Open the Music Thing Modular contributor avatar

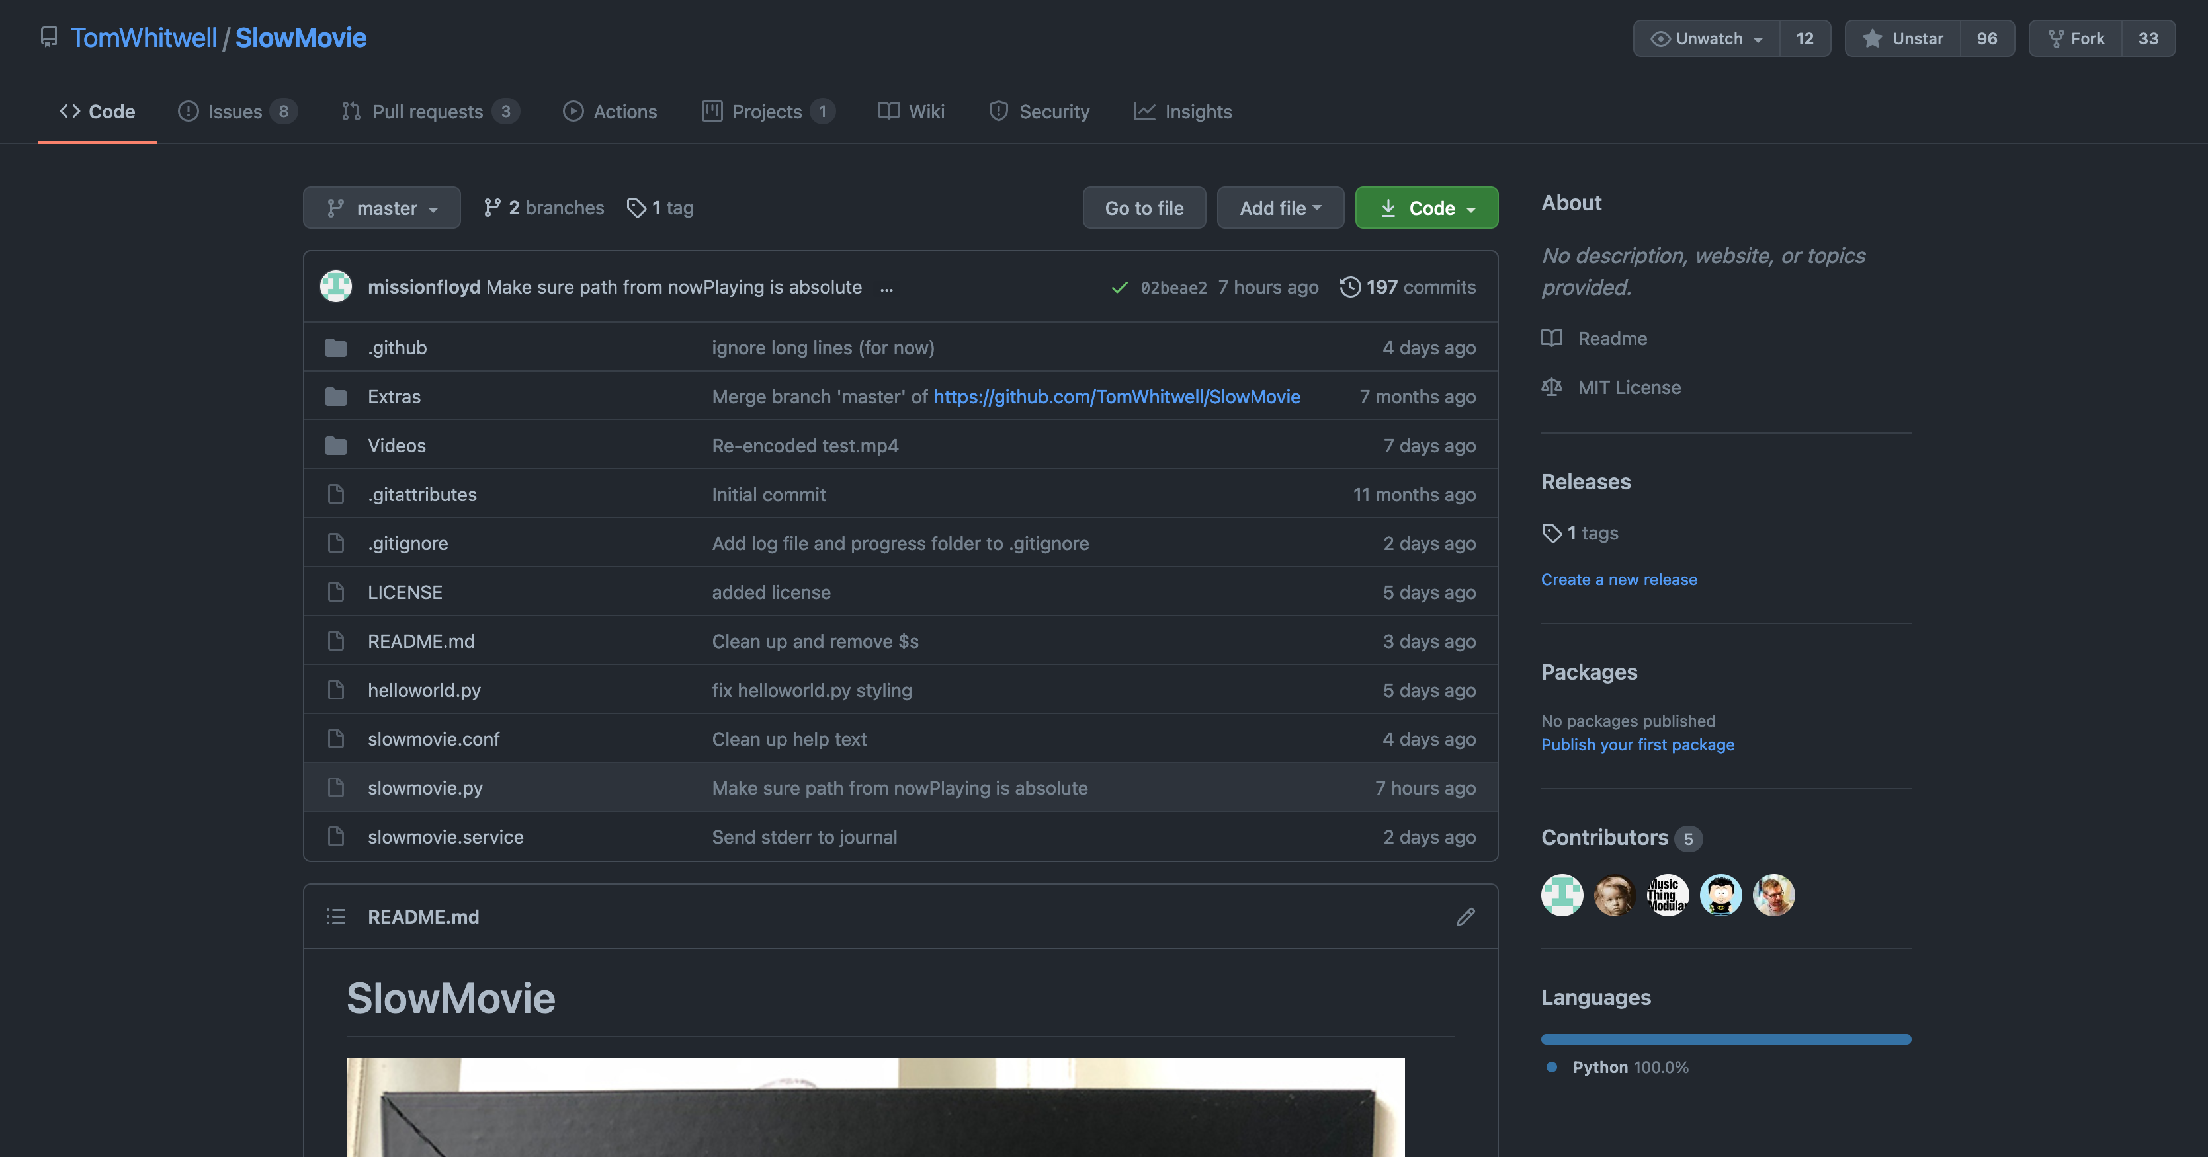click(x=1667, y=895)
